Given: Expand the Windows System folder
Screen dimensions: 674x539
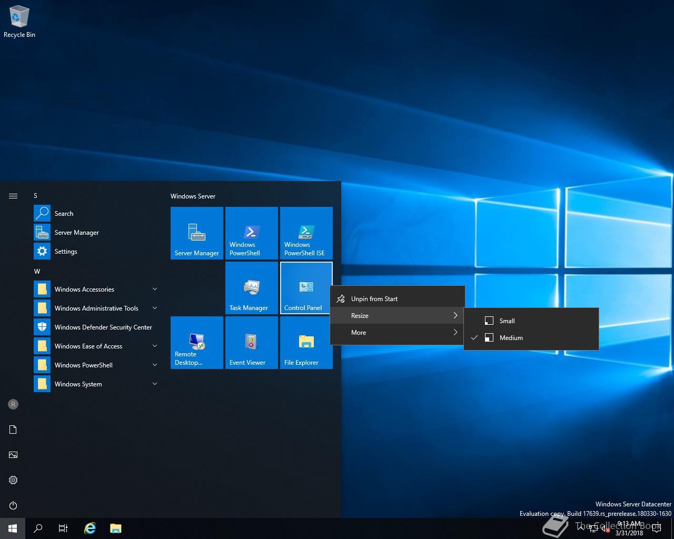Looking at the screenshot, I should [97, 384].
